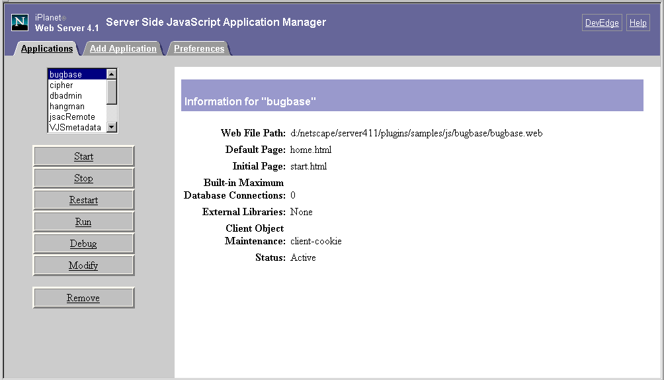Image resolution: width=664 pixels, height=380 pixels.
Task: Select jsacRemote in the application list
Action: click(x=77, y=117)
